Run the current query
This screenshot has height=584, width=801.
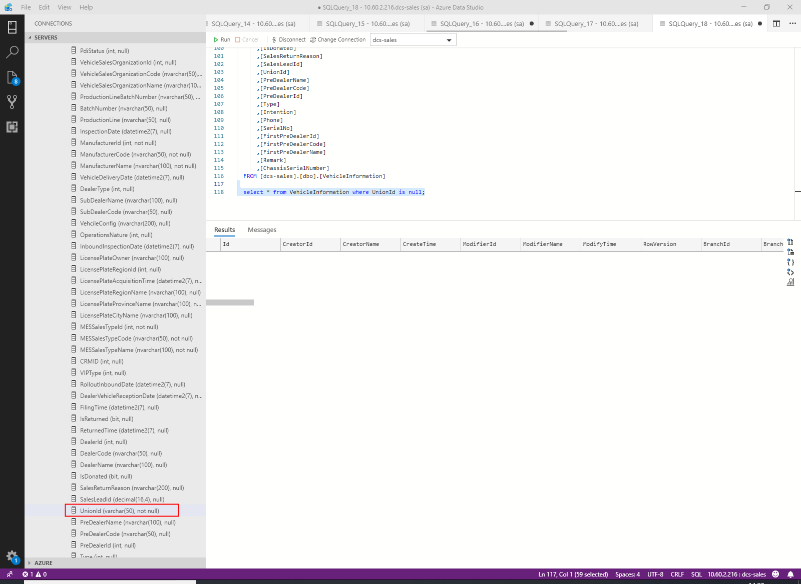coord(222,39)
